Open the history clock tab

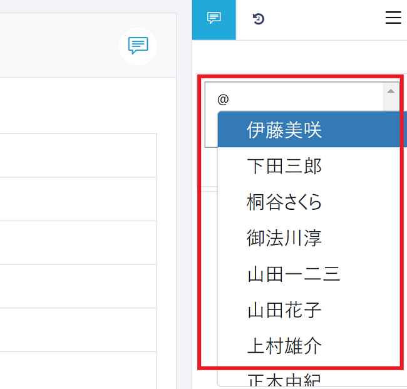(259, 19)
